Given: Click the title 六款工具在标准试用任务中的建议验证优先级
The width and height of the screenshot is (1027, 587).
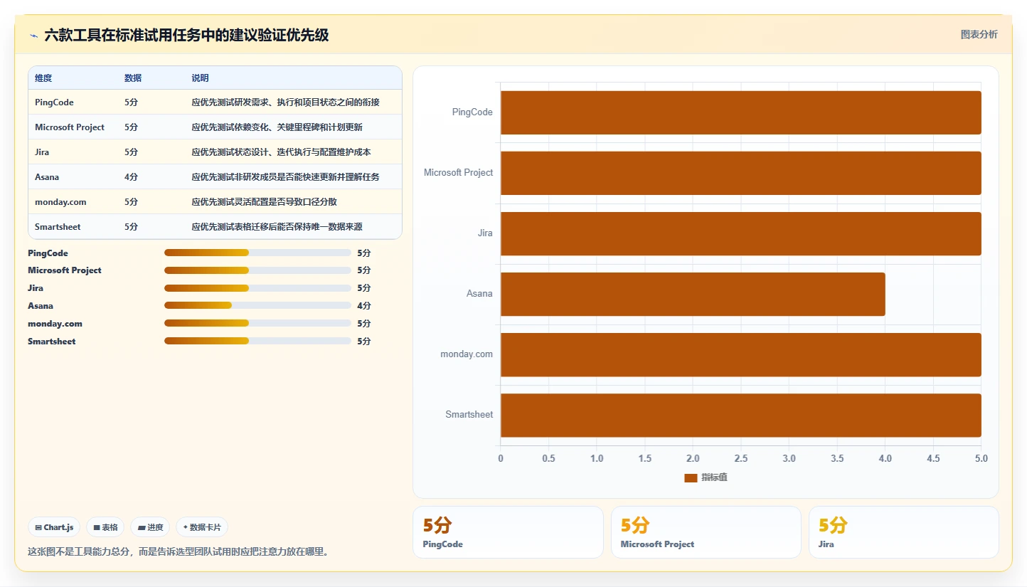Looking at the screenshot, I should pos(186,35).
